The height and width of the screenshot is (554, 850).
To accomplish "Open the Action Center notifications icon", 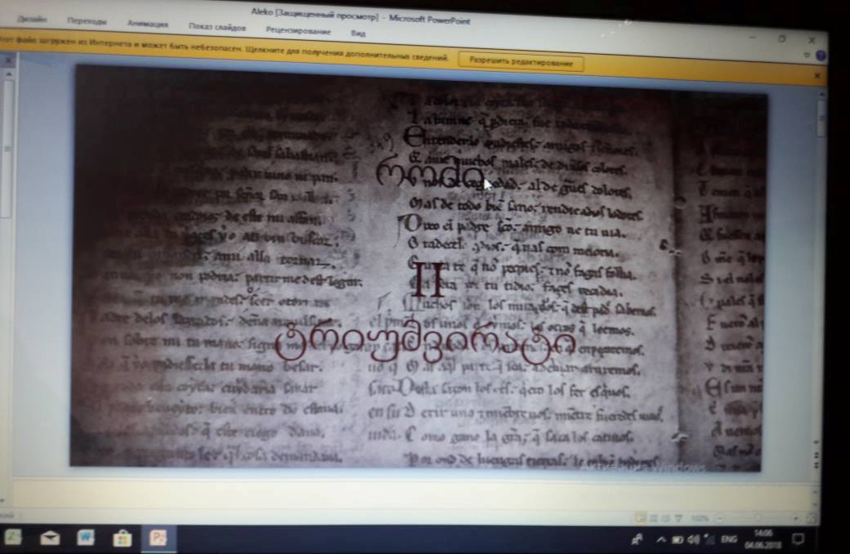I will click(x=799, y=540).
